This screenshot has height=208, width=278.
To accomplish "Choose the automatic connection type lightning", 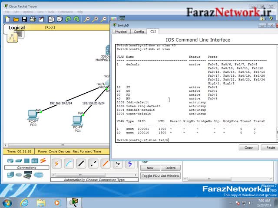I will coord(56,164).
